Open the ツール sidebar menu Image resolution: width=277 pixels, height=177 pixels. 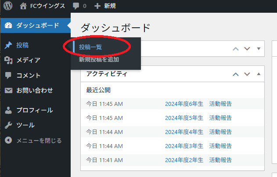tap(25, 125)
